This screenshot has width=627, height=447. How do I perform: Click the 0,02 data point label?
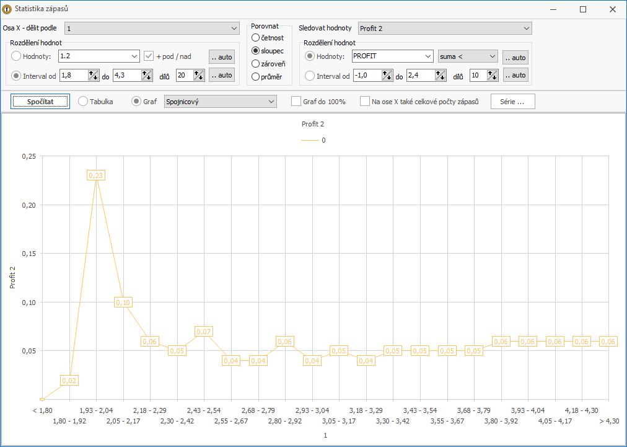coord(69,381)
